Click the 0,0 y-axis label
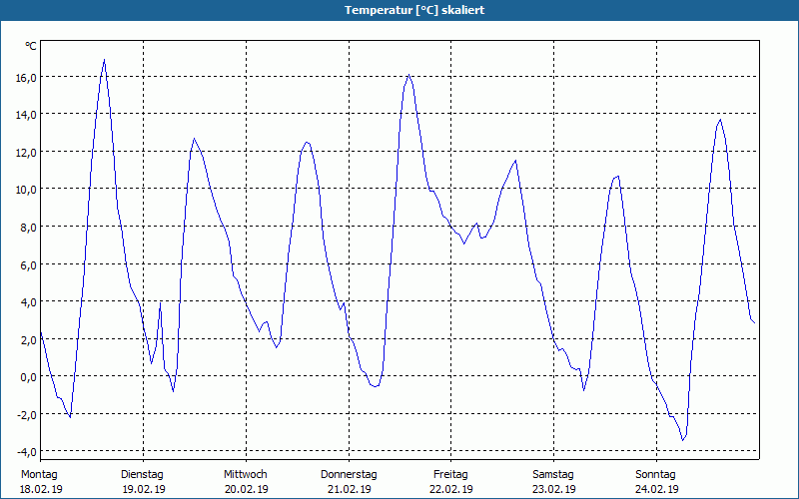Viewport: 799px width, 499px height. tap(28, 377)
